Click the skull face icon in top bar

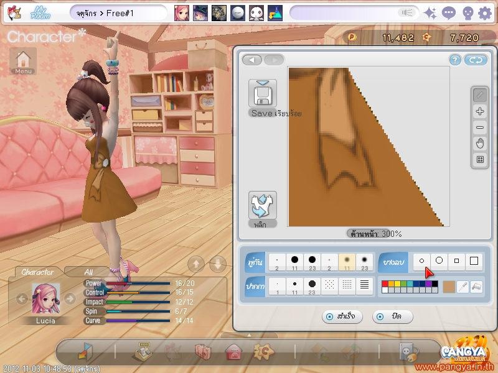click(467, 13)
